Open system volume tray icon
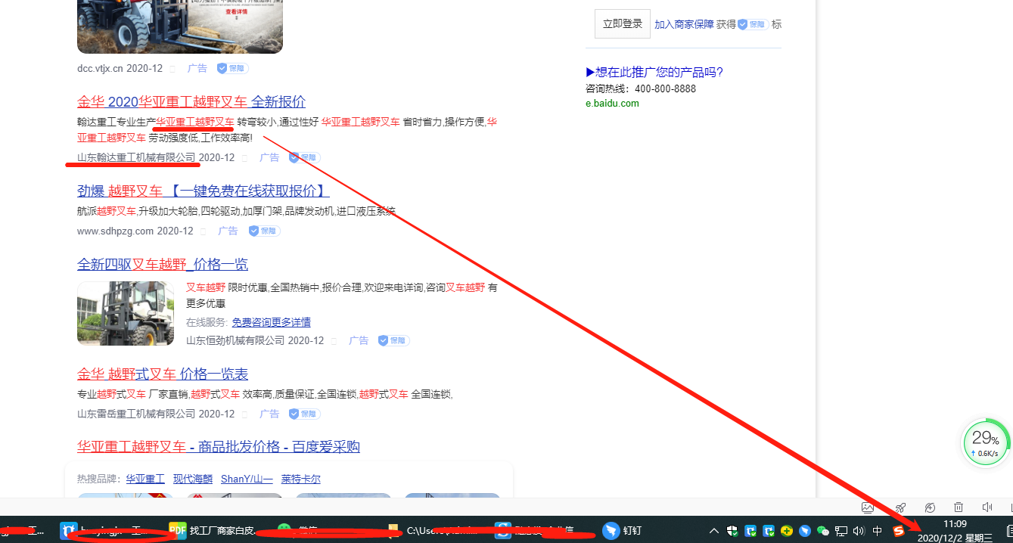 (x=859, y=531)
